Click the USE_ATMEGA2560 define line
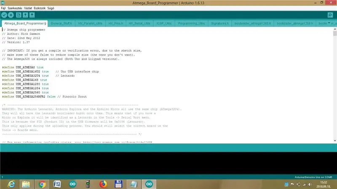The image size is (337, 189). click(x=25, y=92)
